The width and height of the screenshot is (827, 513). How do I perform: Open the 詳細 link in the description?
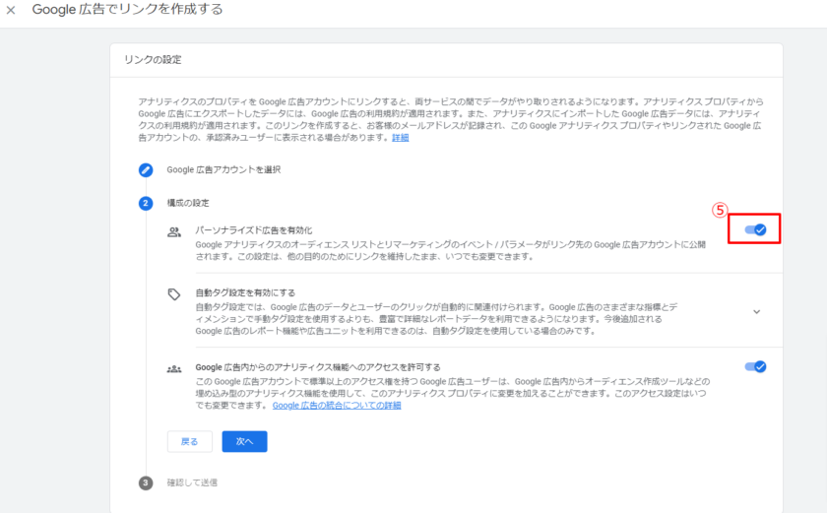pyautogui.click(x=401, y=138)
